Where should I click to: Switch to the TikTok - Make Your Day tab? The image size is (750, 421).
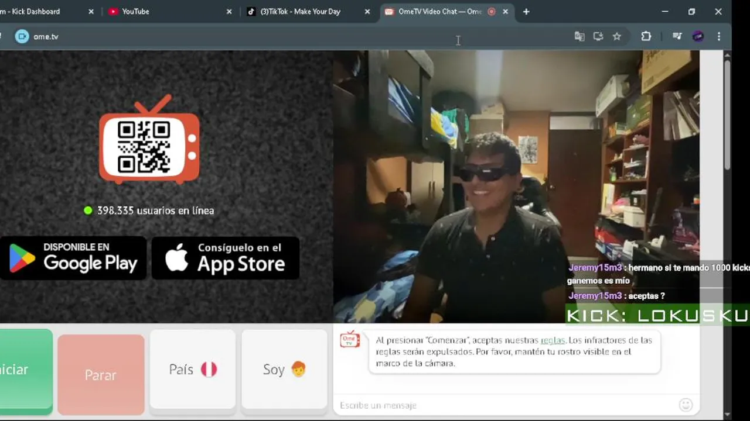point(309,11)
